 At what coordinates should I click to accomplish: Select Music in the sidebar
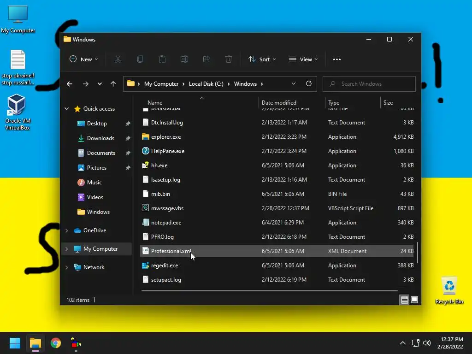[x=94, y=183]
